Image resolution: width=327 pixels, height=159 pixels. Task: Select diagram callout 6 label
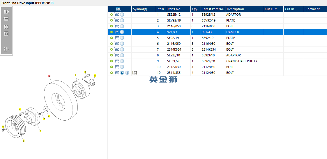tap(20, 109)
